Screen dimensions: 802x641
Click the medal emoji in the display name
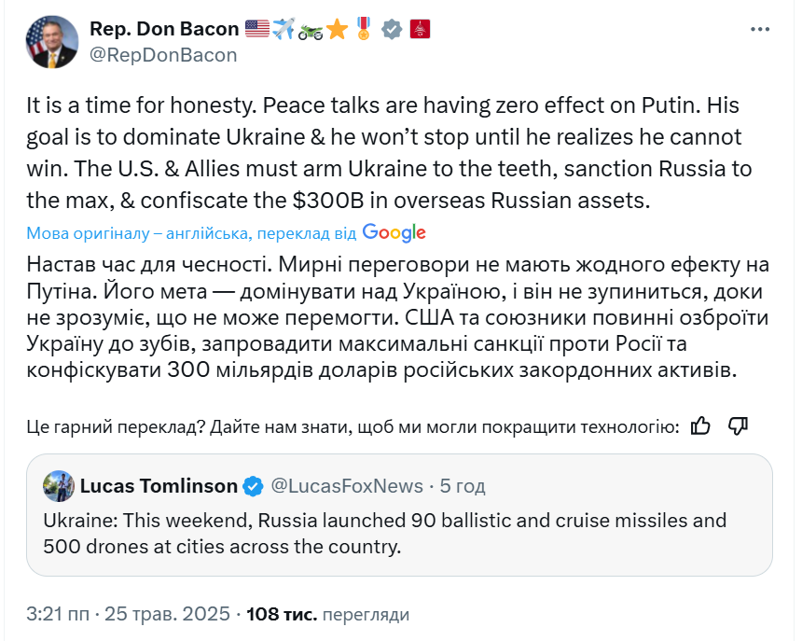(364, 30)
